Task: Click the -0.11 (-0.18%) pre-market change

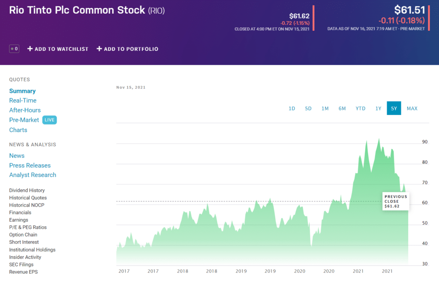Action: (x=401, y=21)
